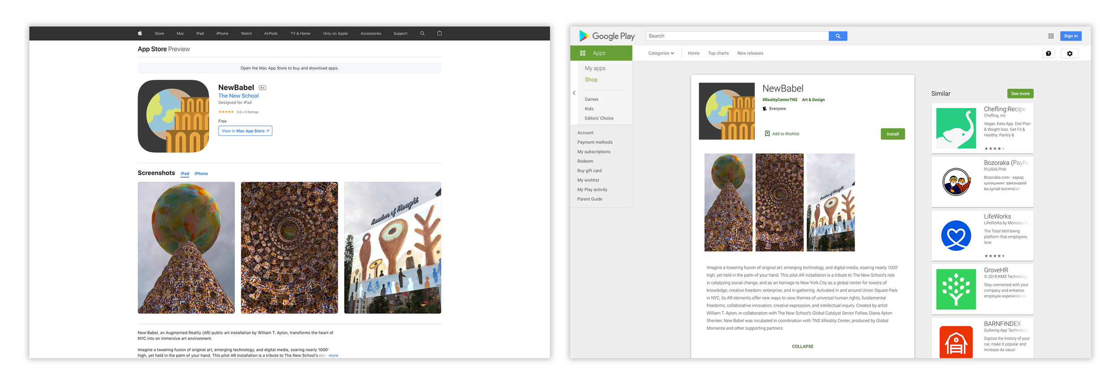Open Accessories in Apple navigation bar

click(x=371, y=34)
